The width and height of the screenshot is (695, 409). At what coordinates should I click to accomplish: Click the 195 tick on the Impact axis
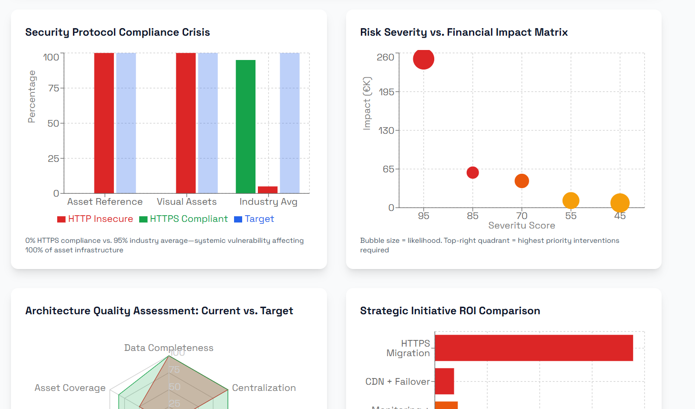pyautogui.click(x=387, y=92)
